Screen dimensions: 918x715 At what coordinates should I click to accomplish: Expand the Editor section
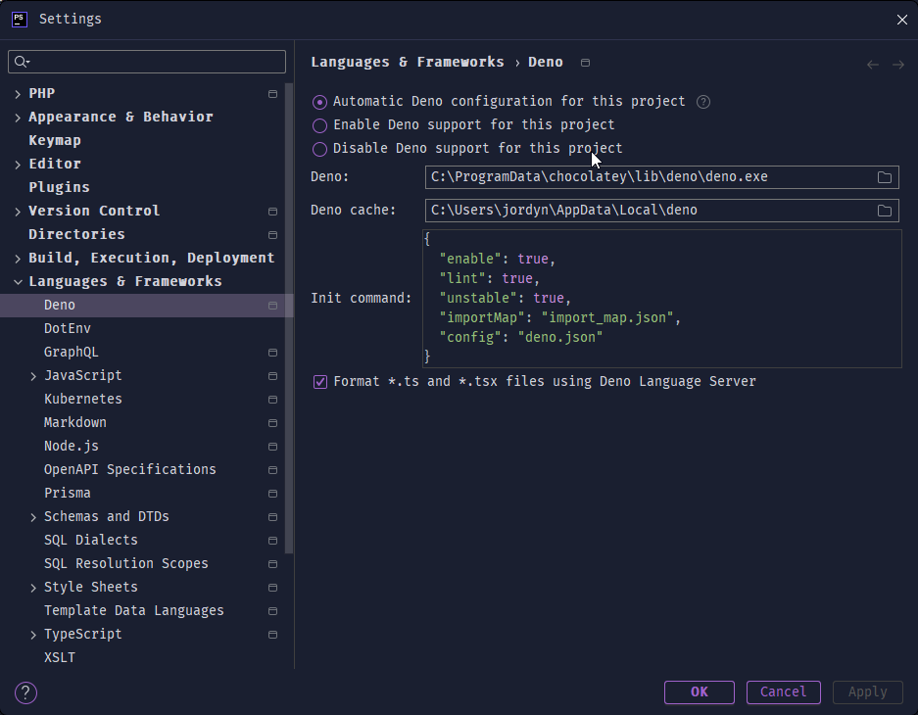[x=18, y=165]
